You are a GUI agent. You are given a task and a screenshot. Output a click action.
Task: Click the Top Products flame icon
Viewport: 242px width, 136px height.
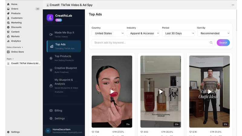[x=51, y=58]
